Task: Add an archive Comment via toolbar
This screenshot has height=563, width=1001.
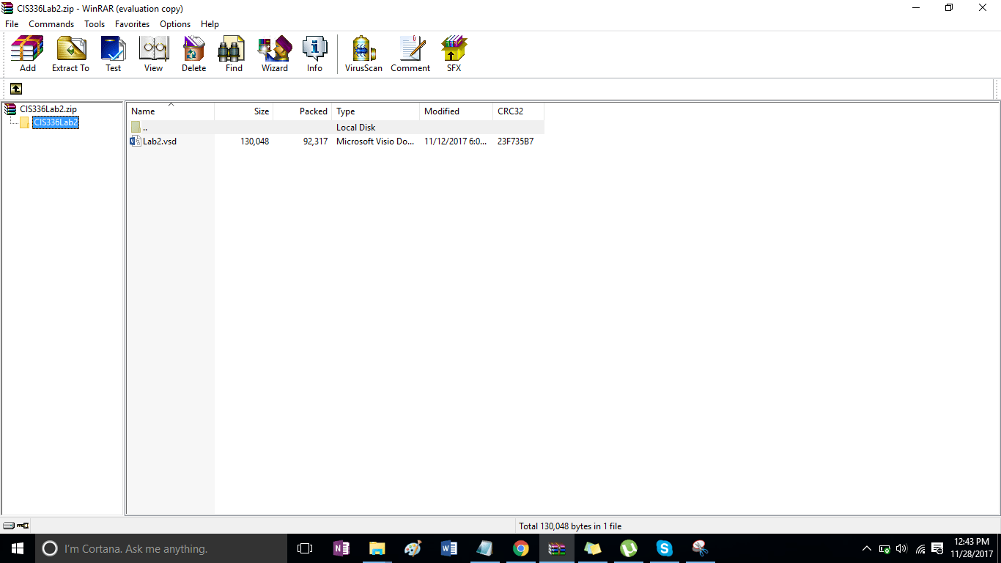Action: (410, 54)
